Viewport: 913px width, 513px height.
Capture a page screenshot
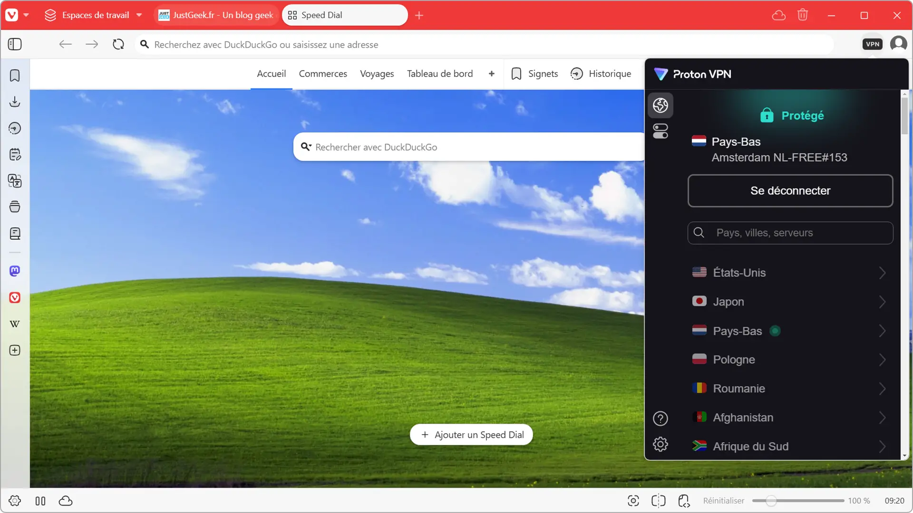pyautogui.click(x=633, y=501)
